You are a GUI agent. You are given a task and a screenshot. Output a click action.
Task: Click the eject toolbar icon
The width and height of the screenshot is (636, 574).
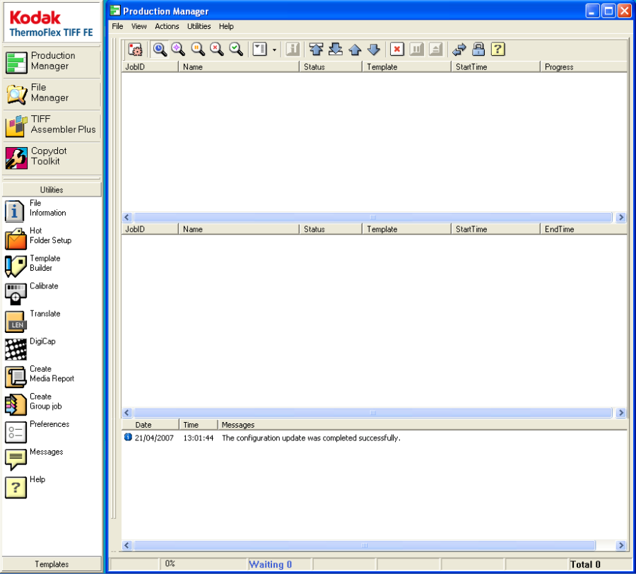(435, 49)
